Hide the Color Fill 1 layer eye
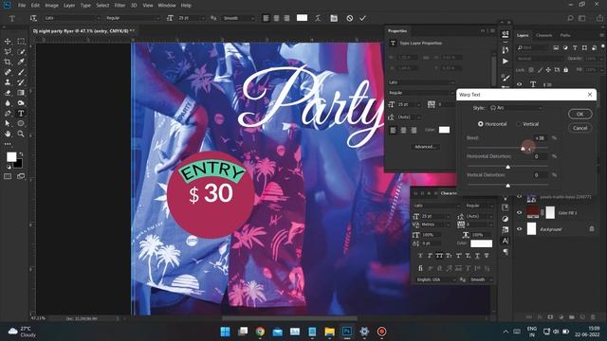 520,212
